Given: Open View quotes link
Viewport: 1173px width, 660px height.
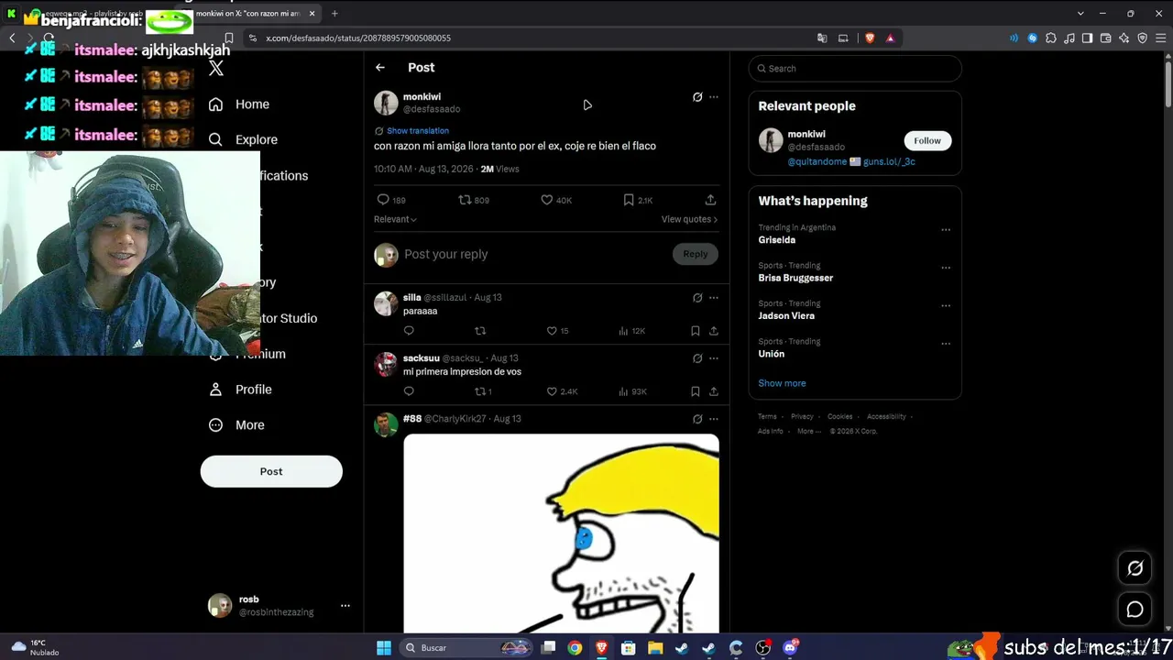Looking at the screenshot, I should (689, 219).
